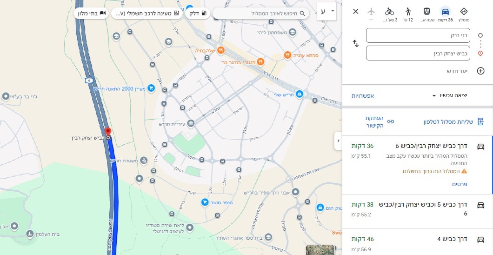Image resolution: width=493 pixels, height=255 pixels.
Task: Click the phone icon next to שליחת מסלול לטלפון
Action: (x=480, y=121)
